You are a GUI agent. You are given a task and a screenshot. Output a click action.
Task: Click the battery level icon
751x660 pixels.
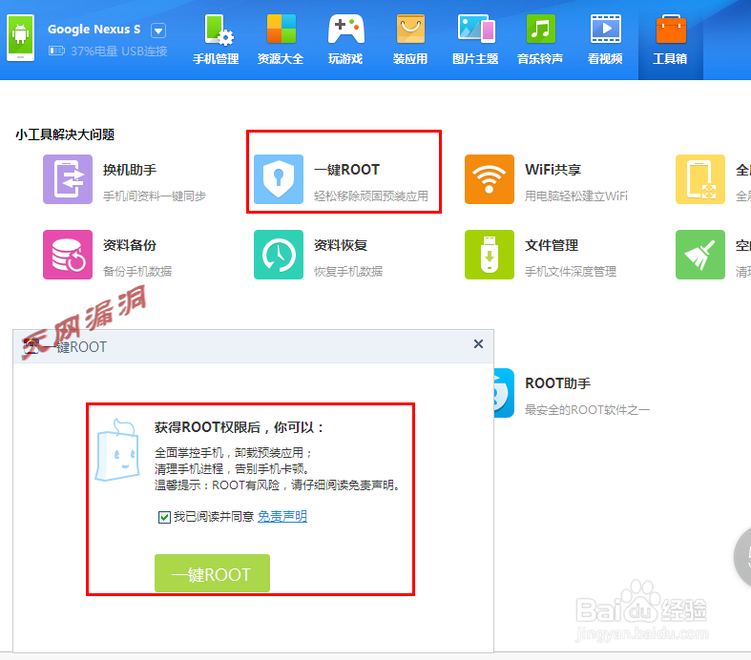tap(56, 51)
